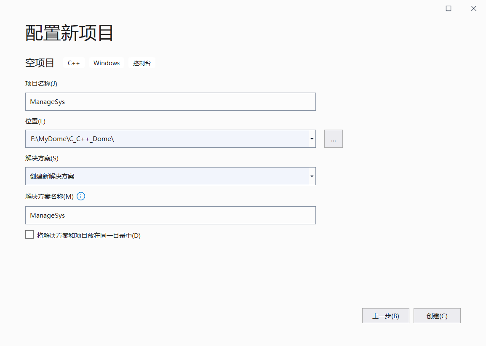Image resolution: width=486 pixels, height=346 pixels.
Task: Select the Windows tag
Action: coord(107,63)
